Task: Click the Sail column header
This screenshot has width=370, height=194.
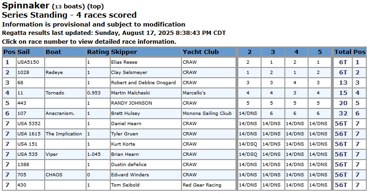Action: tap(24, 52)
